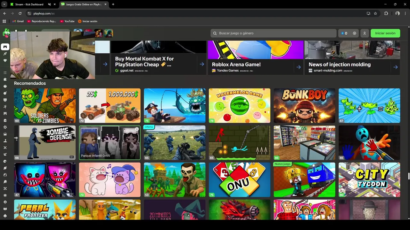Screen dimensions: 410x230
Task: Click the plus coin add icon
Action: 354,33
